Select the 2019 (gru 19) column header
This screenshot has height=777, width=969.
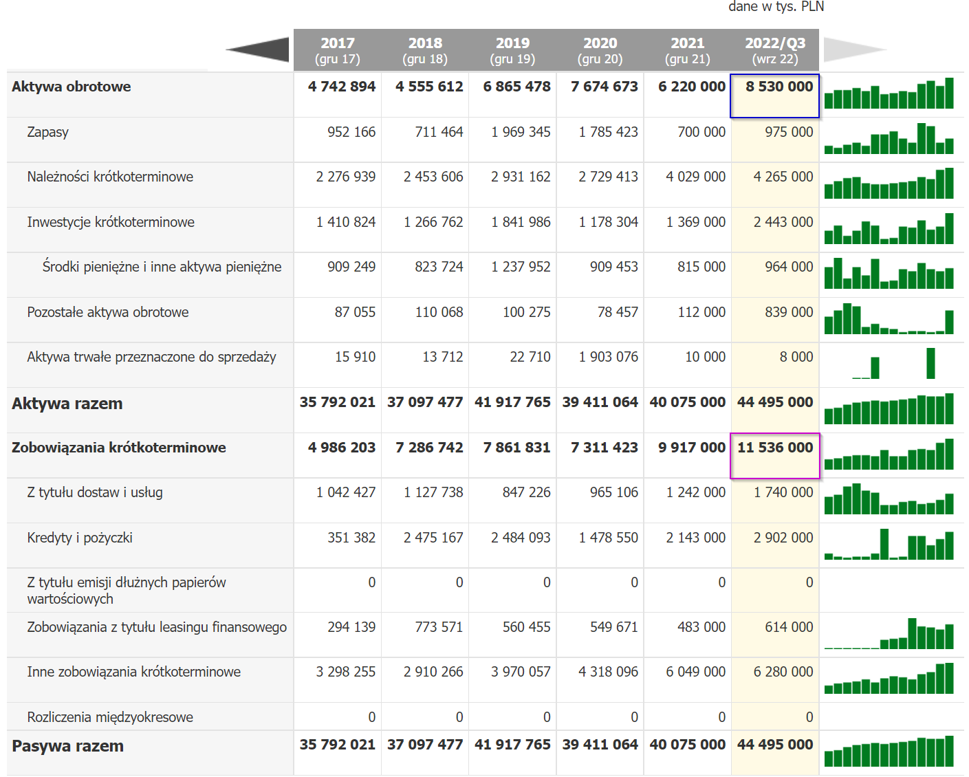(512, 50)
